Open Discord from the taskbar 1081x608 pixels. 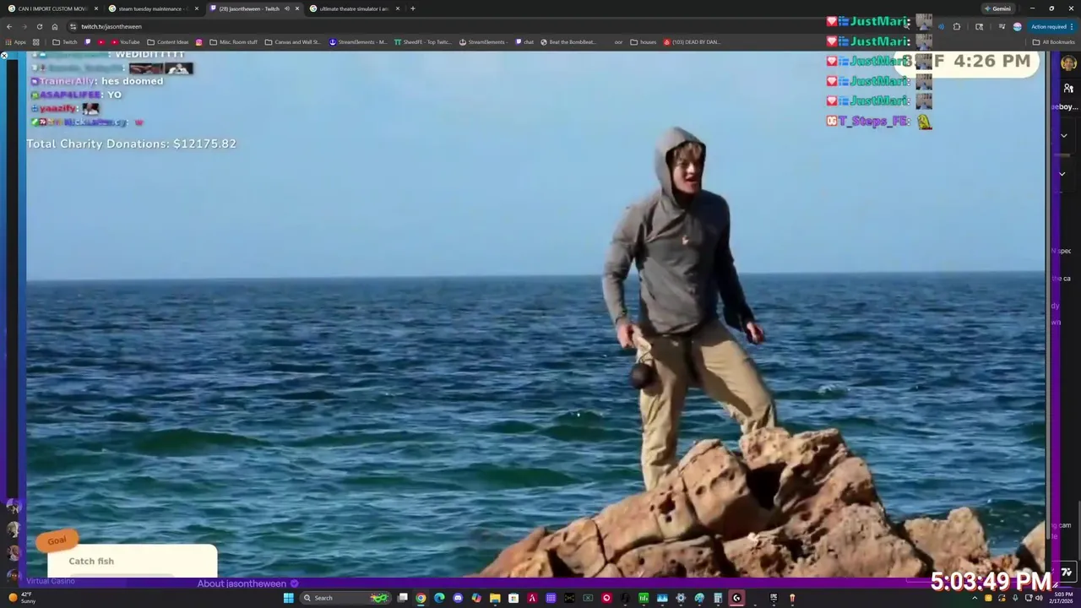tap(458, 598)
